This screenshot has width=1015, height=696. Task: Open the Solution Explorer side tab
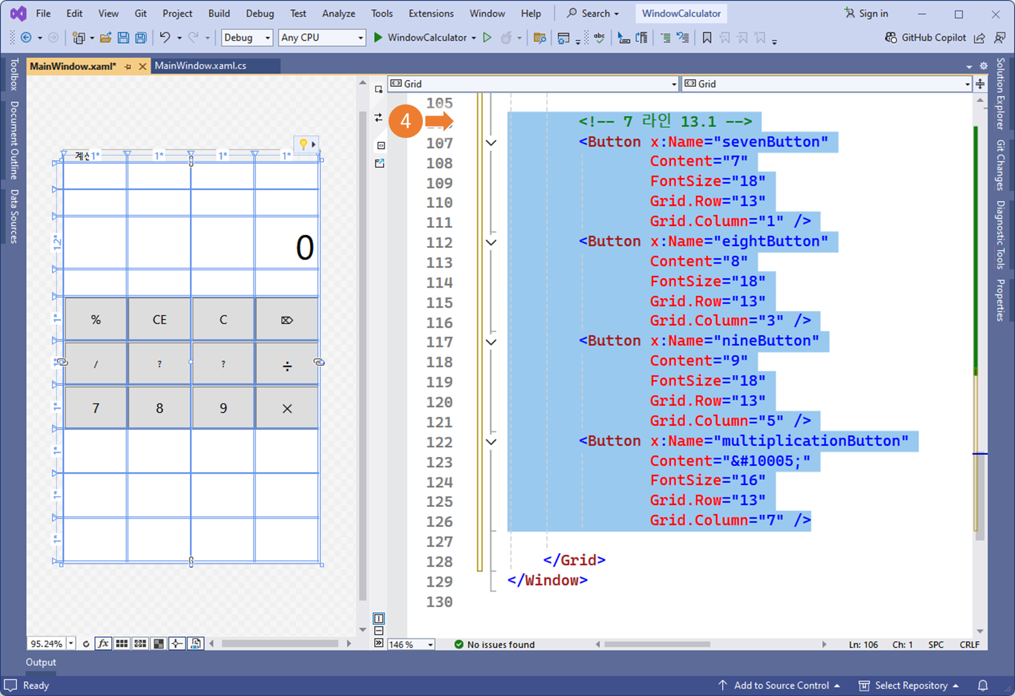pyautogui.click(x=1000, y=94)
